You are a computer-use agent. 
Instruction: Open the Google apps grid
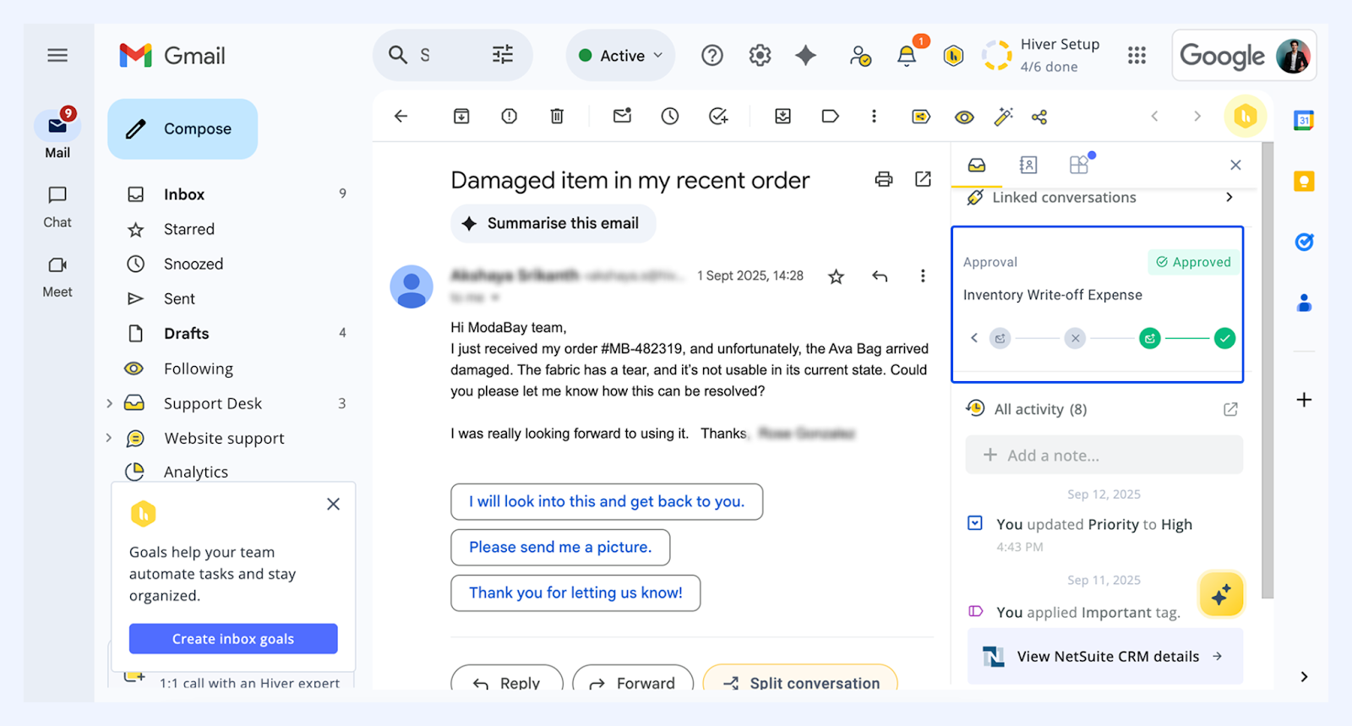click(x=1137, y=56)
